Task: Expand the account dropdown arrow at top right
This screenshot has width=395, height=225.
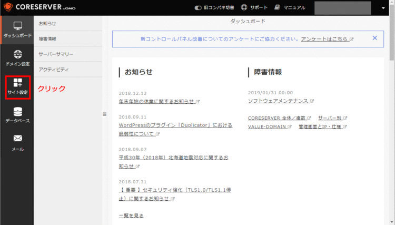Action: pyautogui.click(x=383, y=8)
